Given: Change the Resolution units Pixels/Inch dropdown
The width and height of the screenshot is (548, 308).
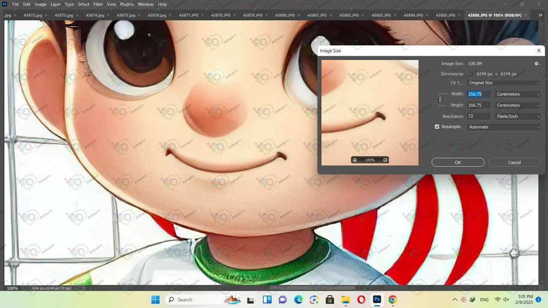Looking at the screenshot, I should coord(518,116).
